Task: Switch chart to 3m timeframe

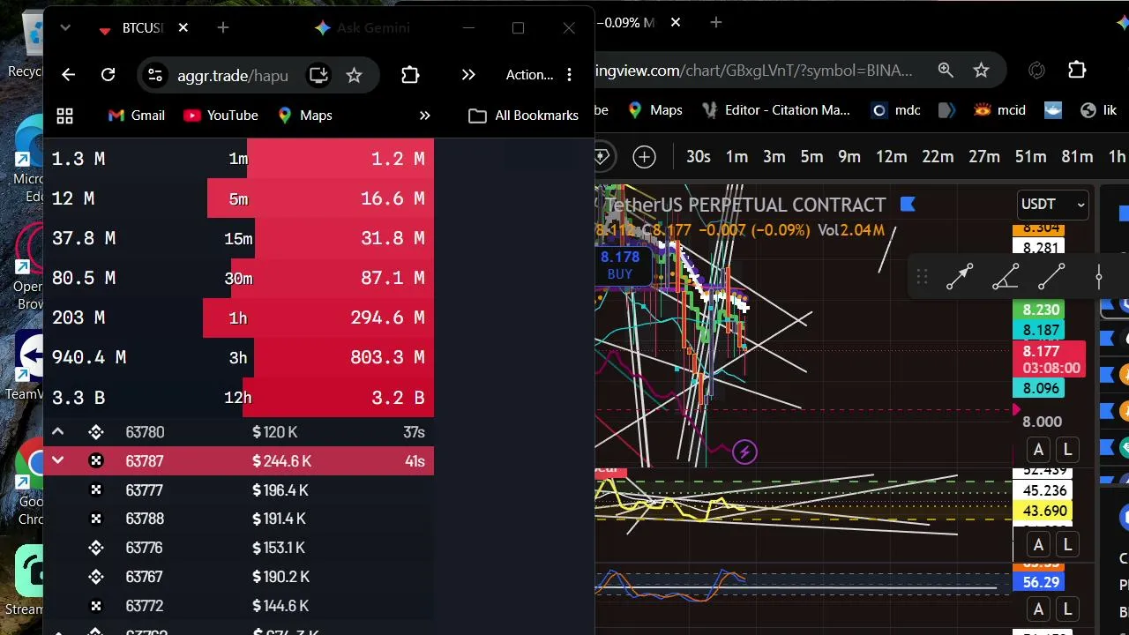Action: 774,157
